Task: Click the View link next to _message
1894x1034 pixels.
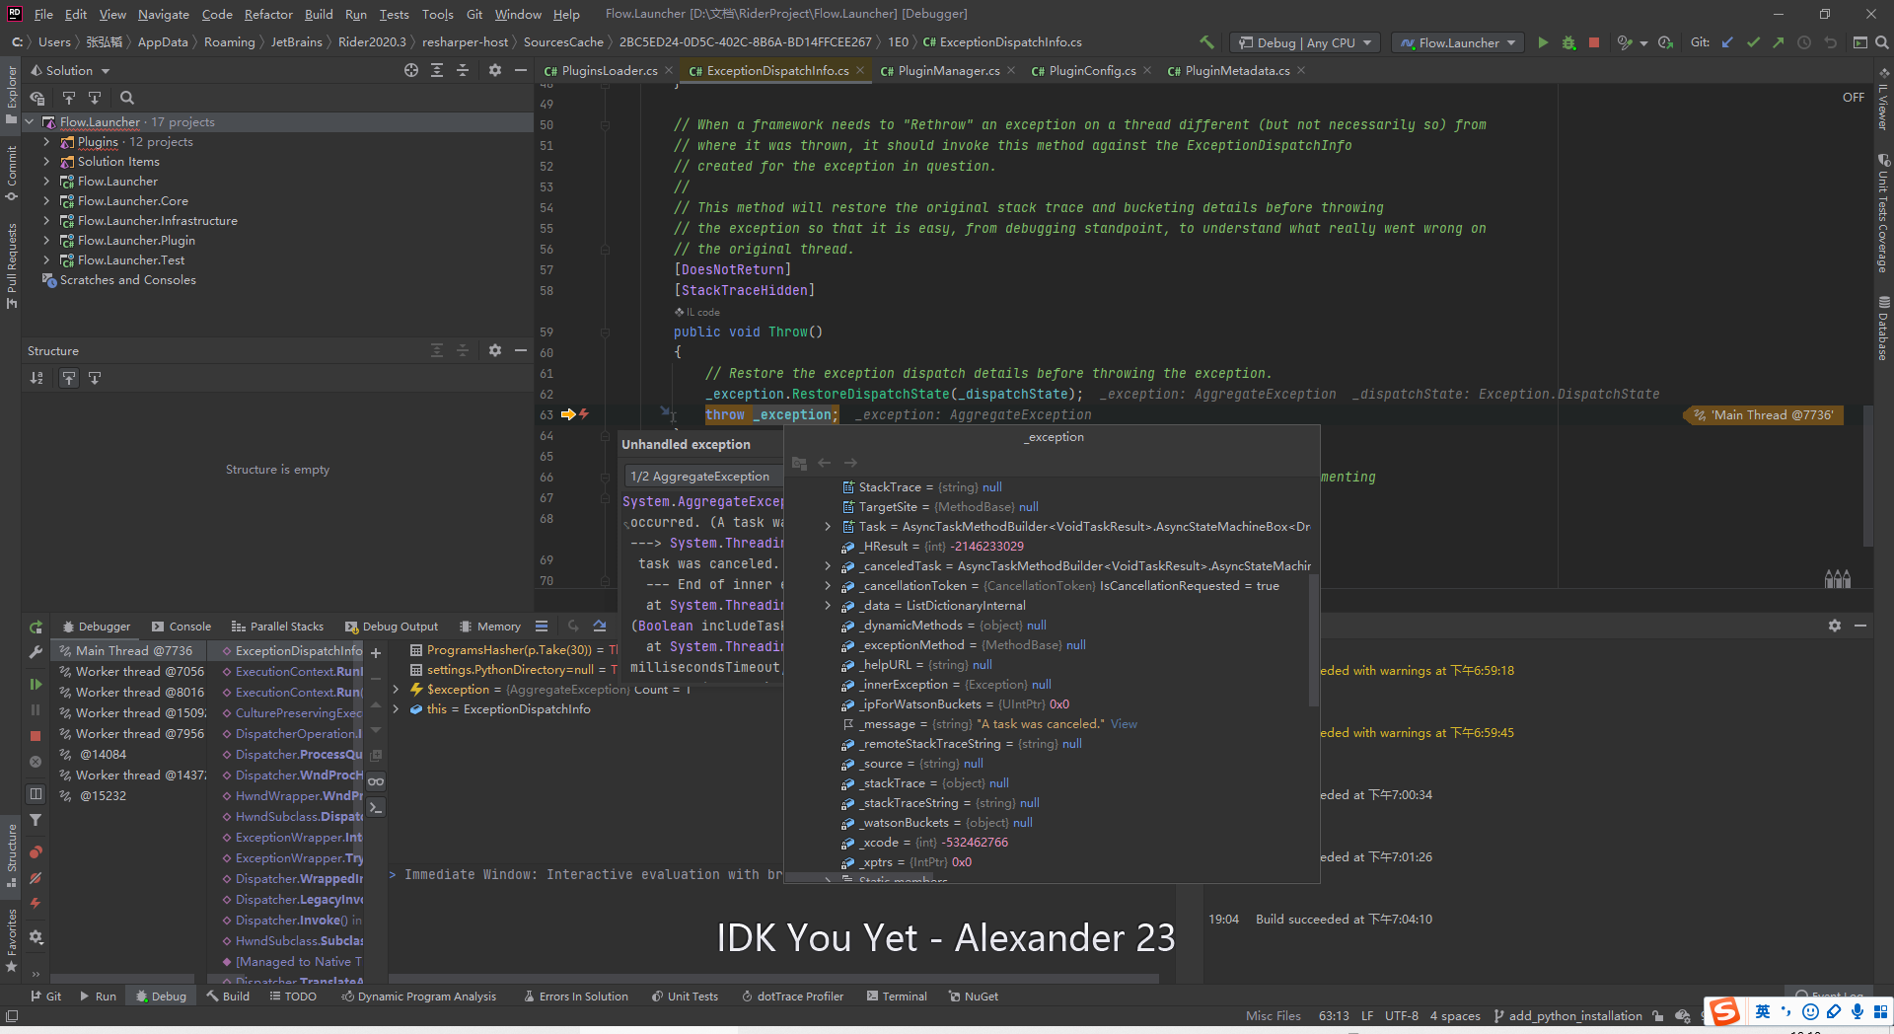Action: pos(1124,724)
